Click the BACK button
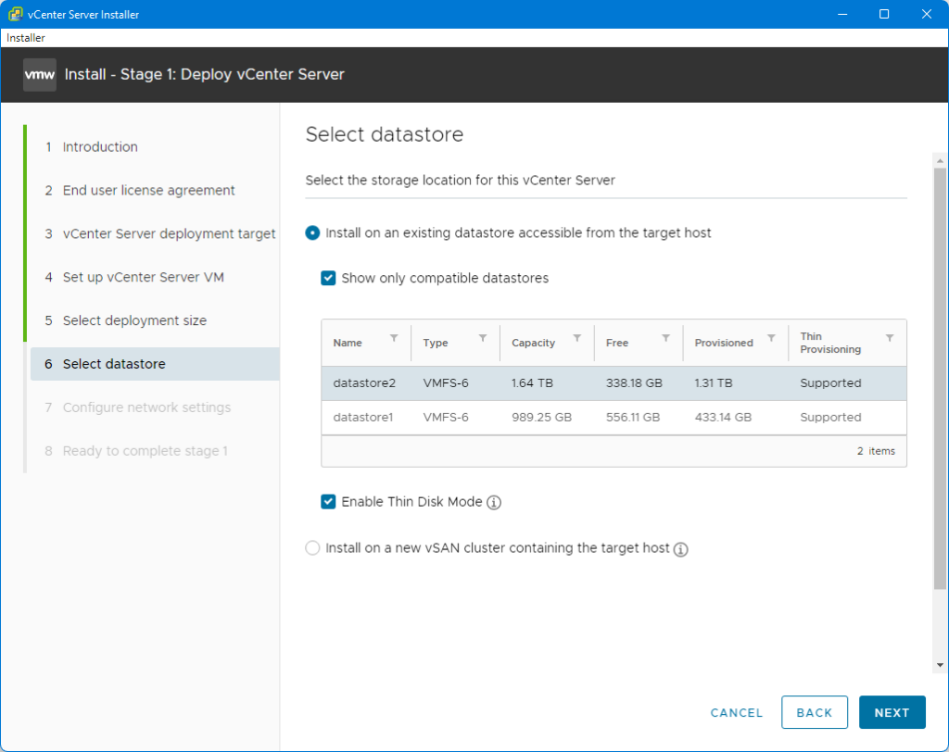The image size is (949, 752). 814,713
